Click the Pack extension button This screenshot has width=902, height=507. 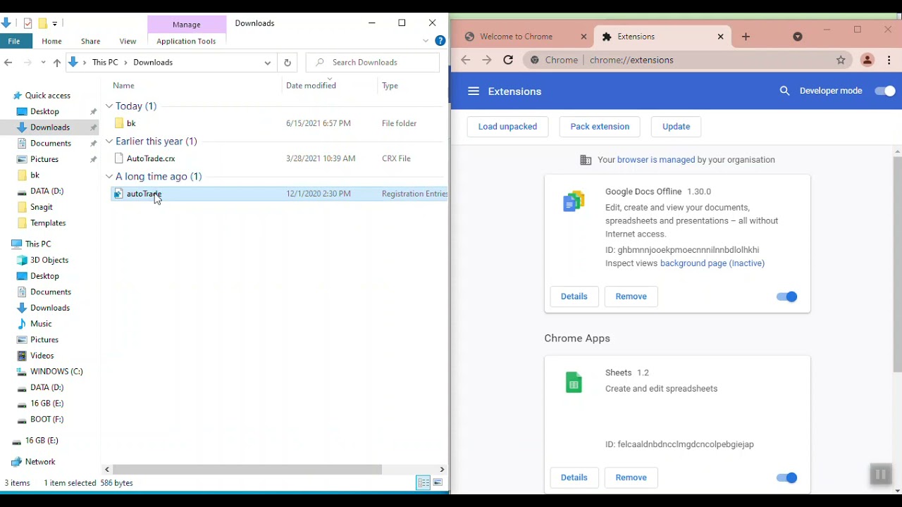point(600,127)
